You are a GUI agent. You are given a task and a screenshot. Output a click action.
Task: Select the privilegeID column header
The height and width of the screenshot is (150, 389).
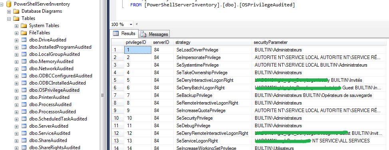click(138, 42)
